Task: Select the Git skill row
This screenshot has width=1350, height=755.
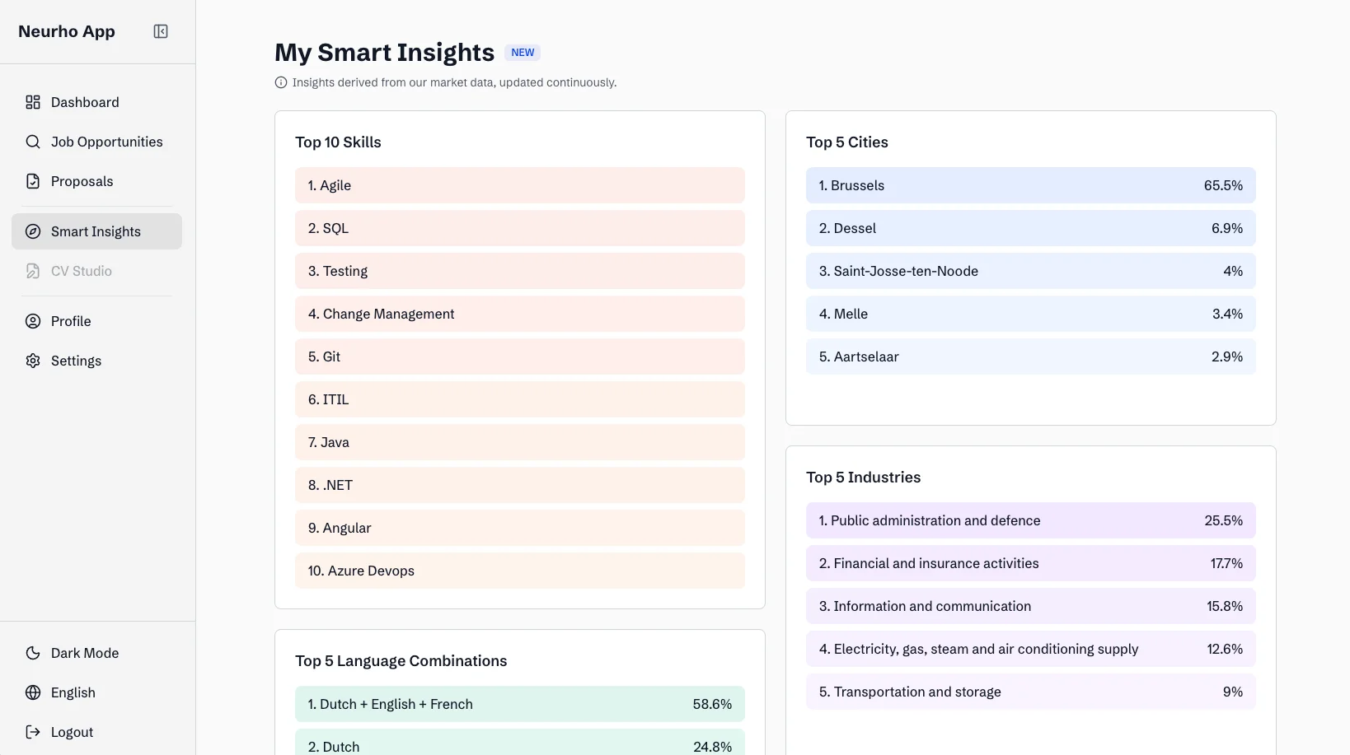Action: coord(520,357)
